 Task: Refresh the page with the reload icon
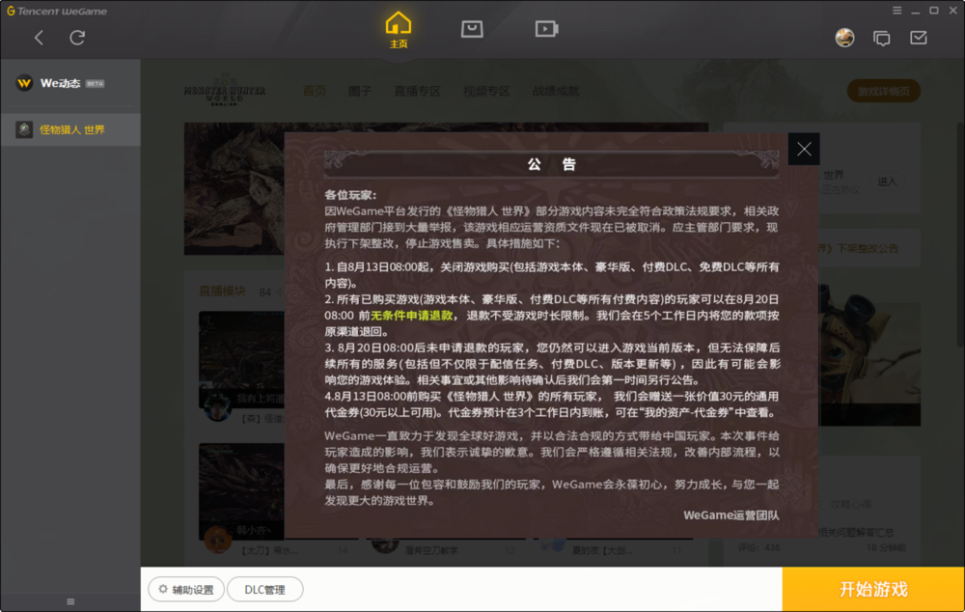click(77, 37)
